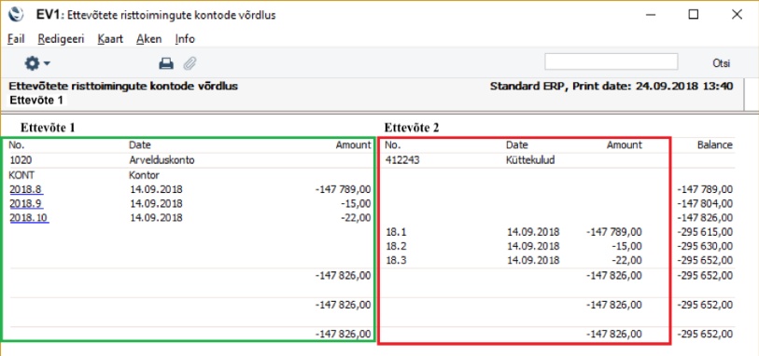Click the Date header under Ettevõte 2
This screenshot has width=759, height=356.
pos(517,144)
